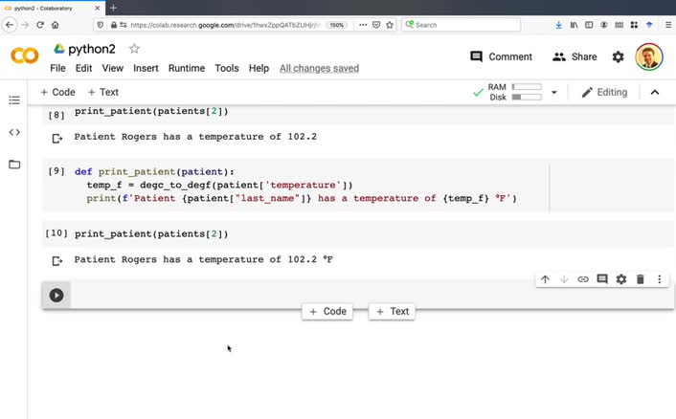Open Firefox hamburger menu
Screen dimensions: 676x419
[x=668, y=25]
